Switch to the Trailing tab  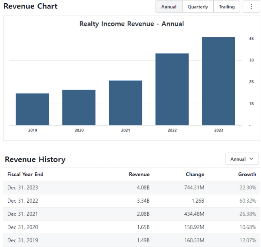227,7
